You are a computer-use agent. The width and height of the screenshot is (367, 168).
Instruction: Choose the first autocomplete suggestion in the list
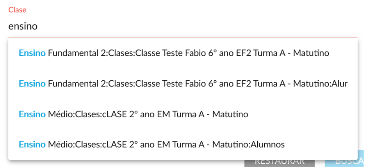pyautogui.click(x=174, y=53)
